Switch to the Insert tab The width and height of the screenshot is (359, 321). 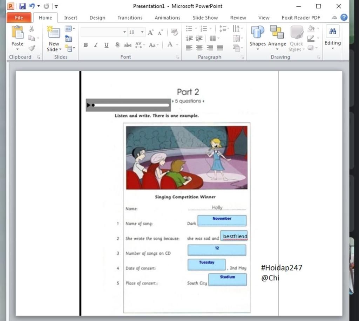70,18
